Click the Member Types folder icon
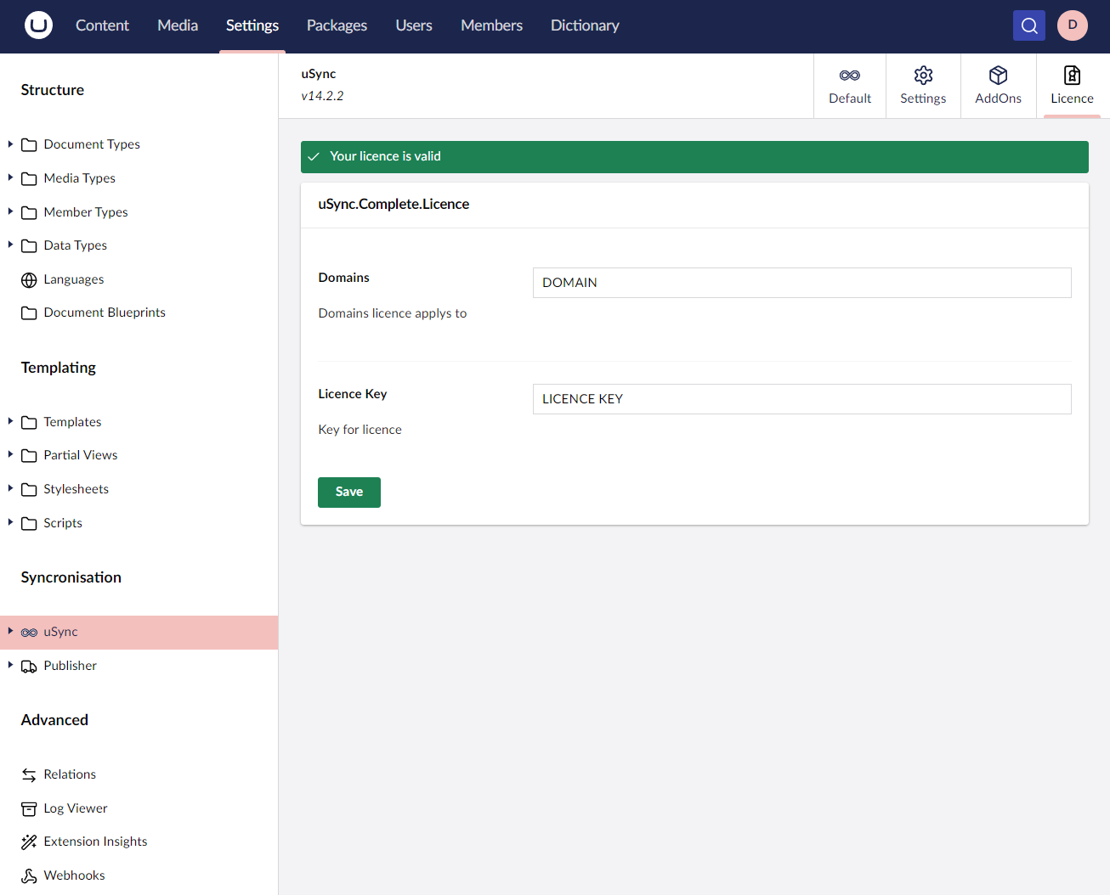1110x895 pixels. click(x=29, y=212)
